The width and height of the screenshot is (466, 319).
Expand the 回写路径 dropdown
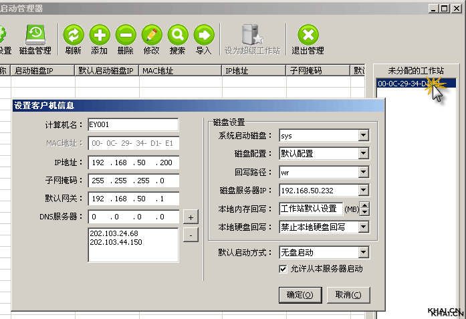(x=363, y=172)
